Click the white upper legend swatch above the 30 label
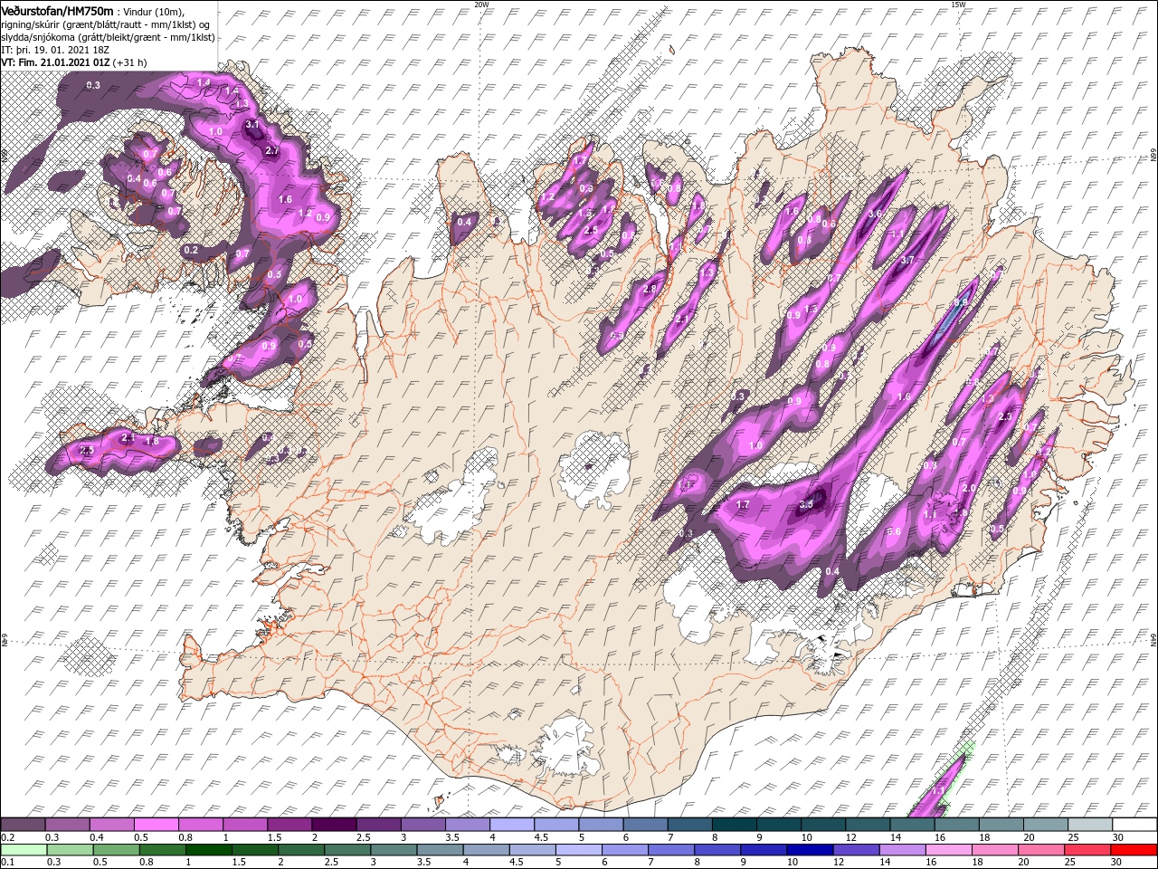 (1134, 825)
